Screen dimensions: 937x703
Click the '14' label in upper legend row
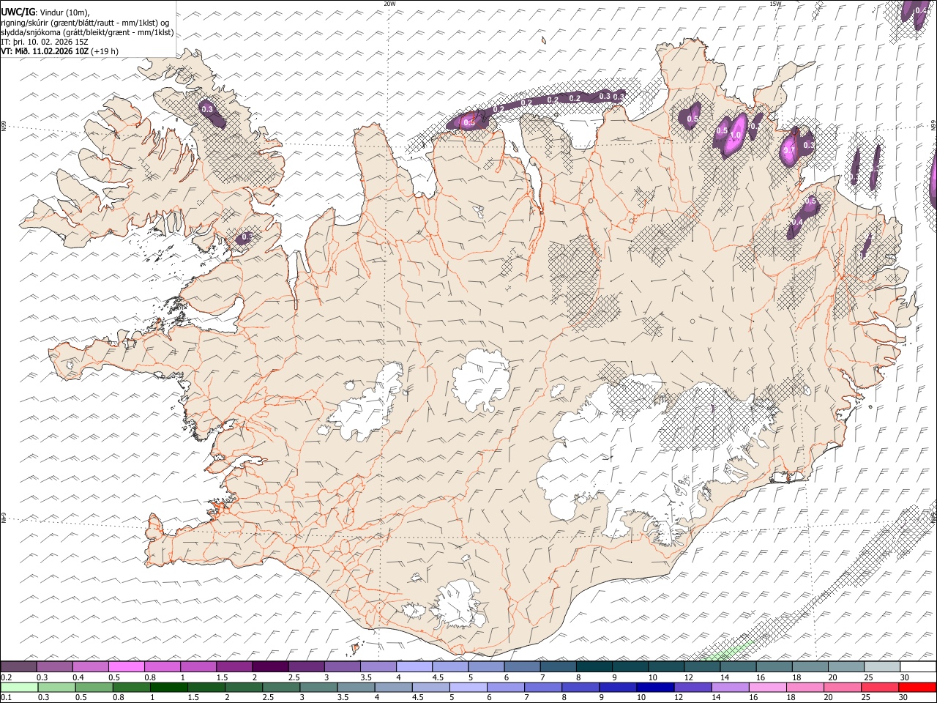click(x=724, y=677)
